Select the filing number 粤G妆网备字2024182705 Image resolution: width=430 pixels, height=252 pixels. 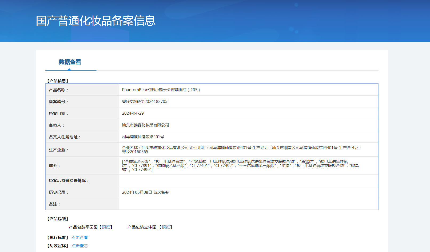[145, 102]
